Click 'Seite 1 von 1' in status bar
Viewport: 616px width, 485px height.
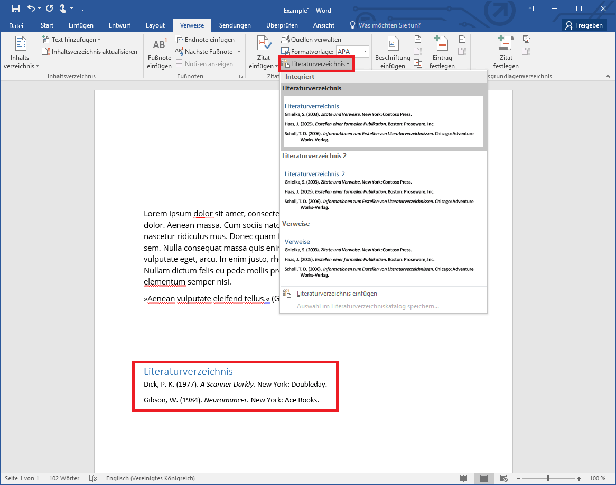[x=22, y=478]
